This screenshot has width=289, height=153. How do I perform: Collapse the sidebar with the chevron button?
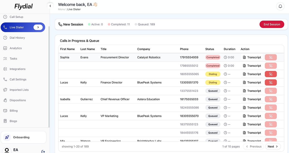[50, 6]
